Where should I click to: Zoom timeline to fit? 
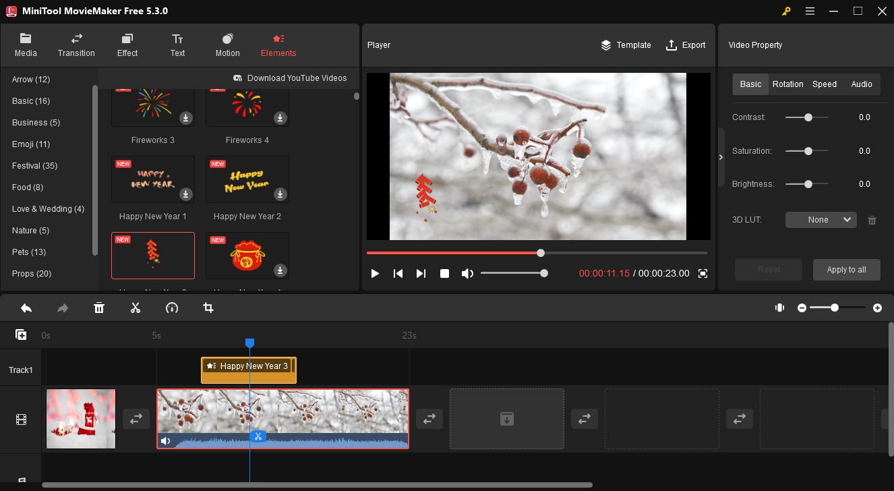click(x=779, y=308)
